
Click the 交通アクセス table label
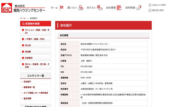(x=66, y=55)
